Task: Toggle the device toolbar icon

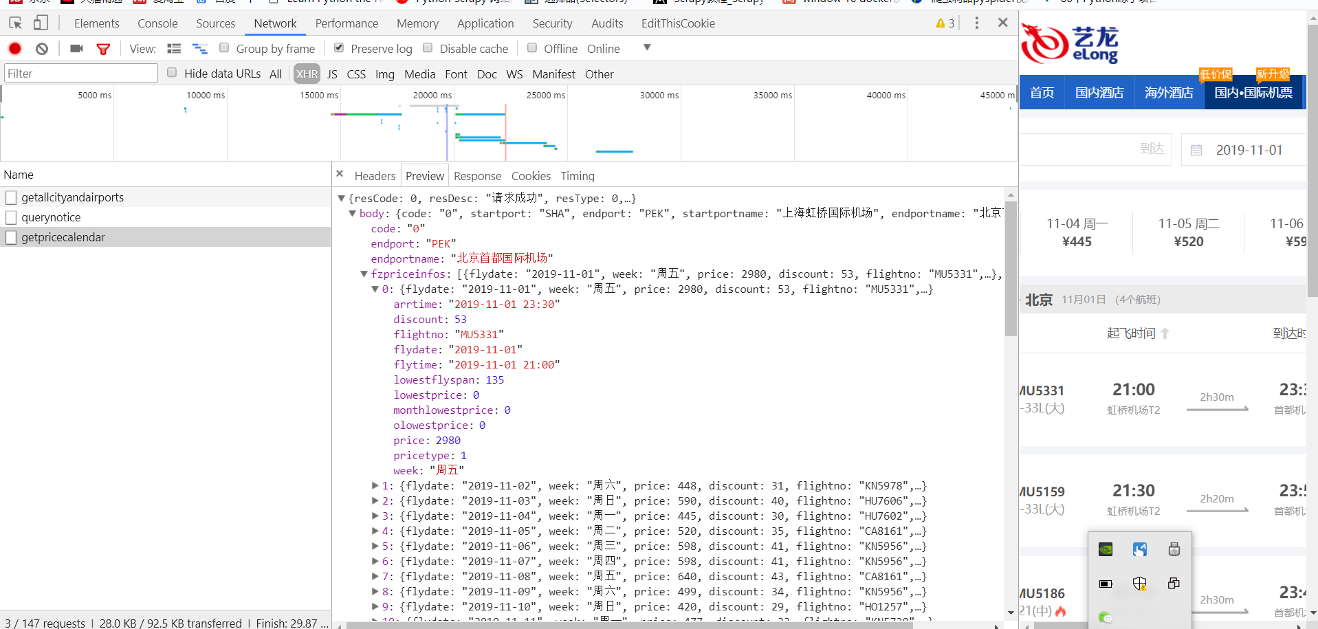Action: tap(41, 23)
